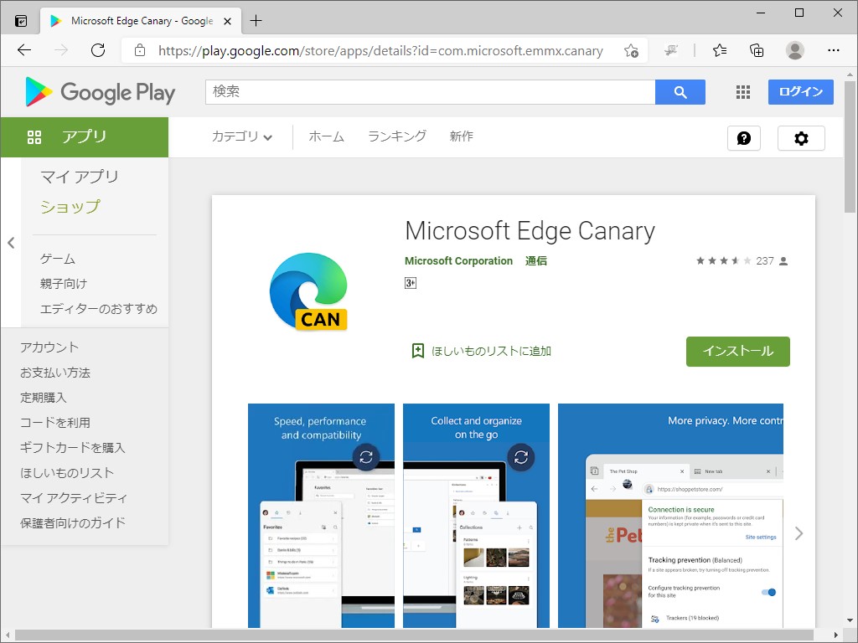Open the Google Play settings gear

pos(801,138)
